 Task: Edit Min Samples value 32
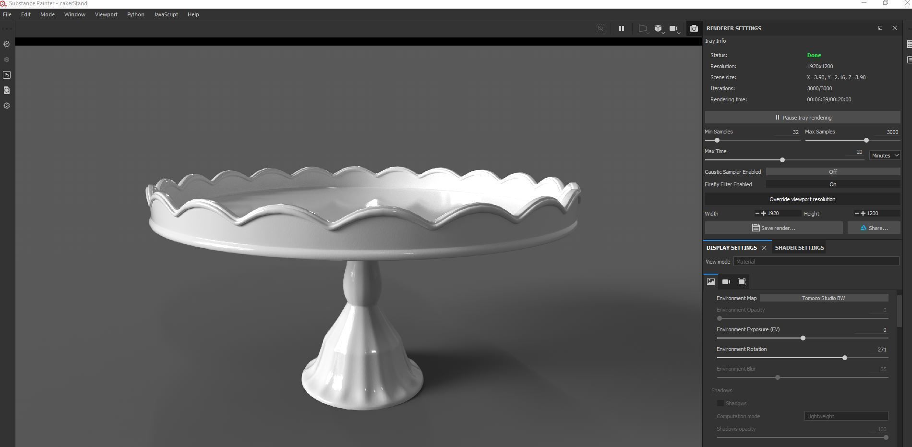tap(787, 132)
